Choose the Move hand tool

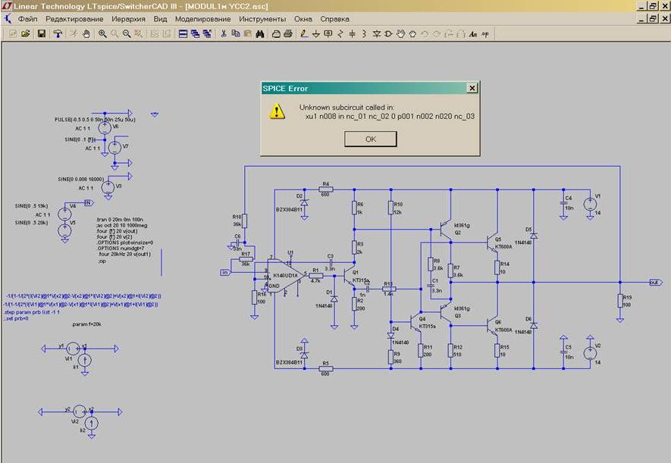(x=401, y=33)
